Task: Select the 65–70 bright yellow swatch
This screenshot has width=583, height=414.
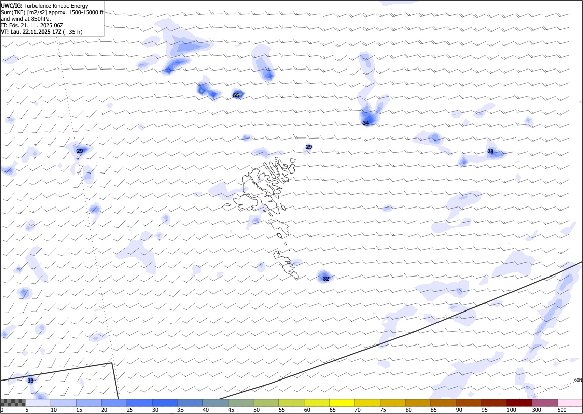Action: (342, 403)
